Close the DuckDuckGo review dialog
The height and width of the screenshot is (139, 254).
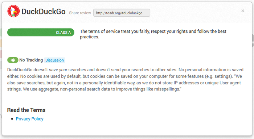coord(243,10)
